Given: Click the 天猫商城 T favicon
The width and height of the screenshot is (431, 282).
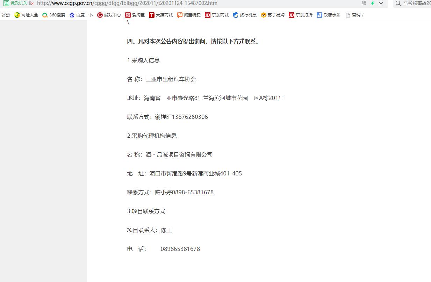Looking at the screenshot, I should tap(152, 15).
